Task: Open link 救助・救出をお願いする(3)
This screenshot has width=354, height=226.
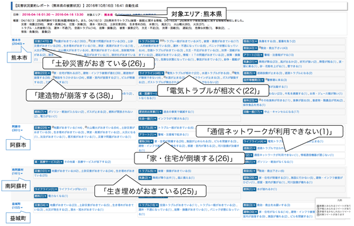Action: pyautogui.click(x=273, y=205)
